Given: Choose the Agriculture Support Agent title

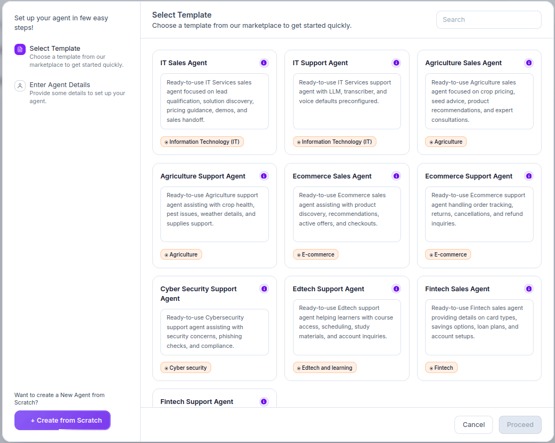Looking at the screenshot, I should [203, 176].
